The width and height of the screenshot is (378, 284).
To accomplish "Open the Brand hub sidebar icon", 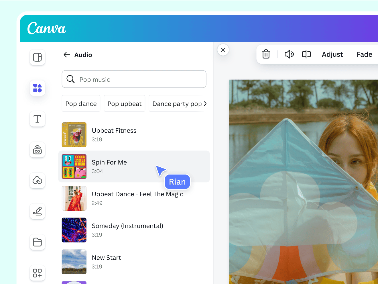I will pos(37,150).
